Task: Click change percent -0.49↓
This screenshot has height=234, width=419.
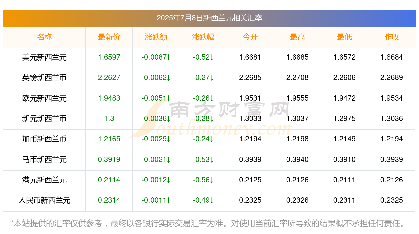Action: (x=203, y=200)
